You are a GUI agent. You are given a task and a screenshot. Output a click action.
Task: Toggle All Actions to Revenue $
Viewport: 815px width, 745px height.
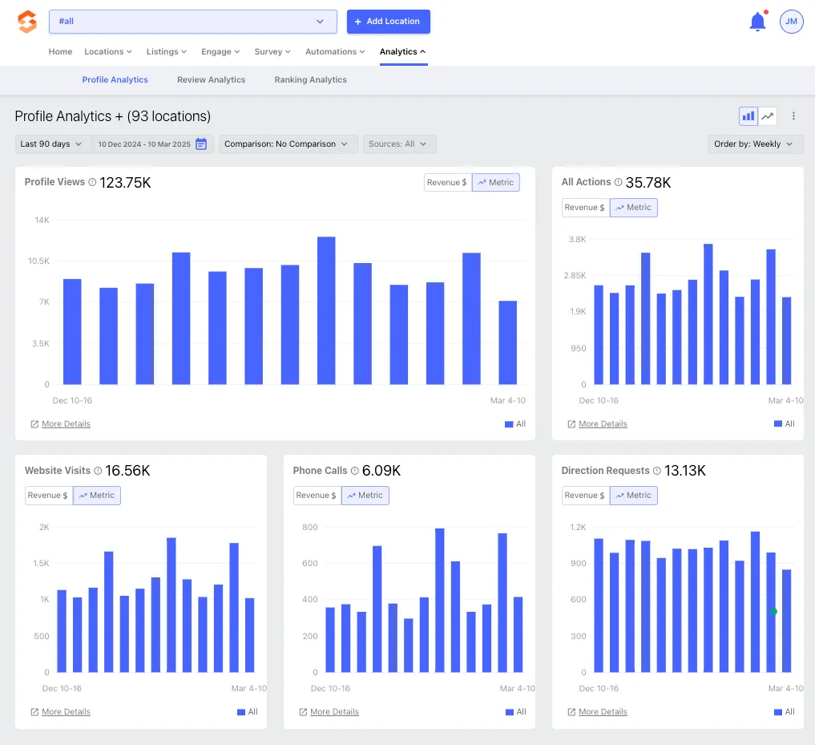[585, 208]
